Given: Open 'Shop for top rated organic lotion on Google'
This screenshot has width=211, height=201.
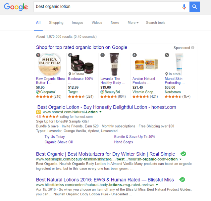Looking at the screenshot, I should click(81, 47).
